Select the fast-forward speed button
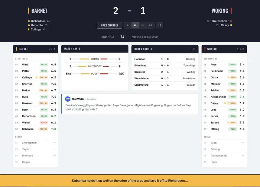Image resolution: width=260 pixels, height=187 pixels. coord(135,25)
